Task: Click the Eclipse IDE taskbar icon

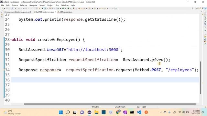Action: coord(89,112)
